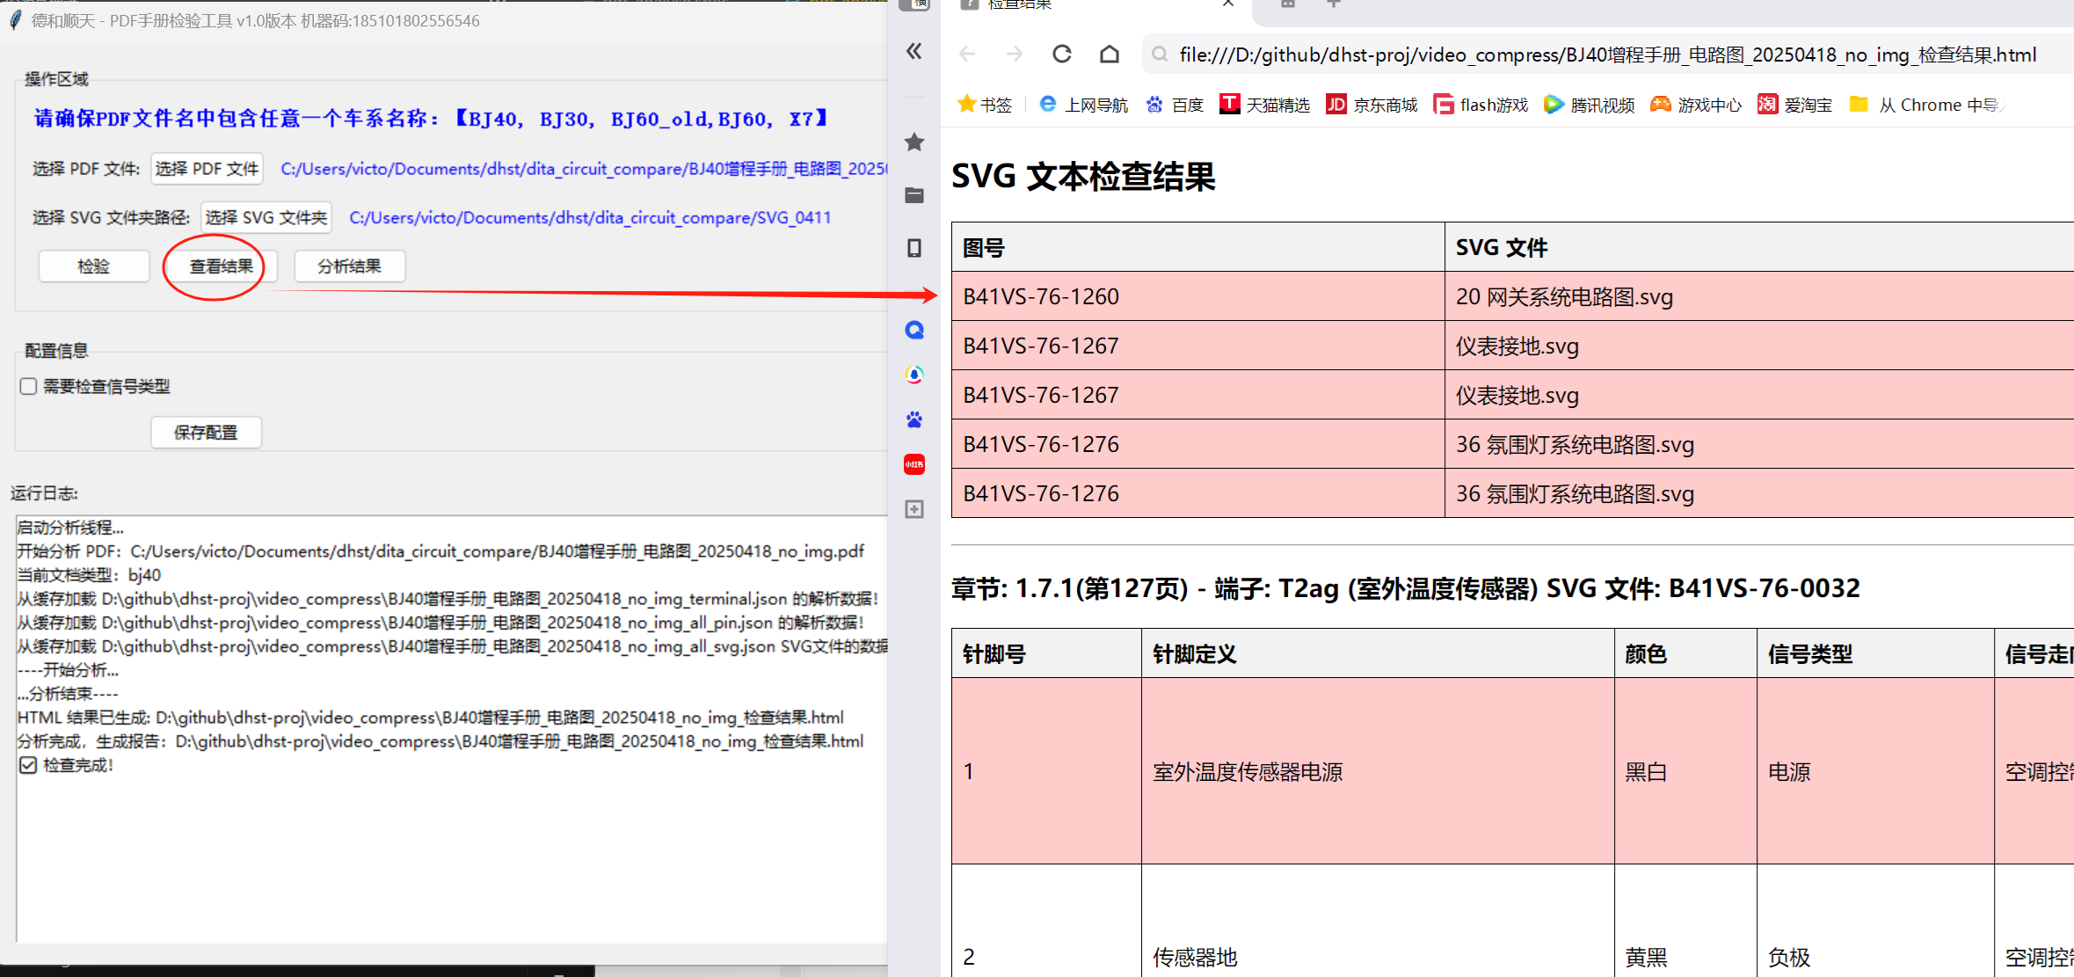Collapse the browser sidebar with double chevron

coord(914,51)
